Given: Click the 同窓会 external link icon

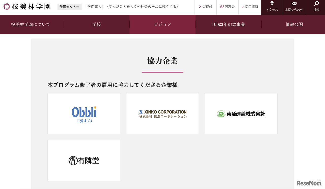Looking at the screenshot, I should coord(222,7).
